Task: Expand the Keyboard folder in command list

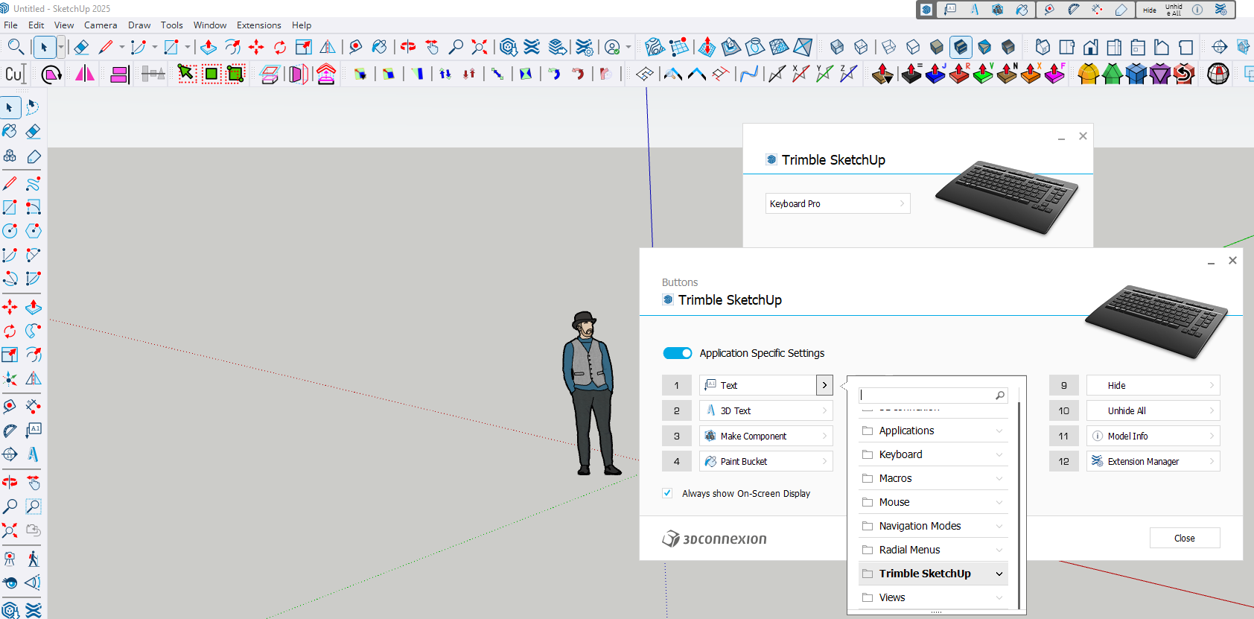Action: 933,454
